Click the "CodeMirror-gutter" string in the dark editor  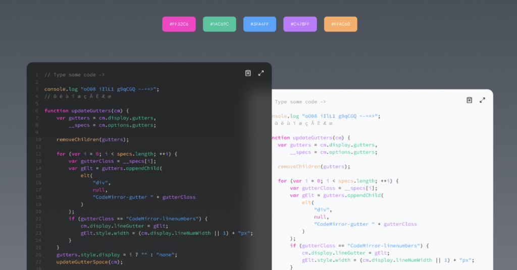click(123, 197)
